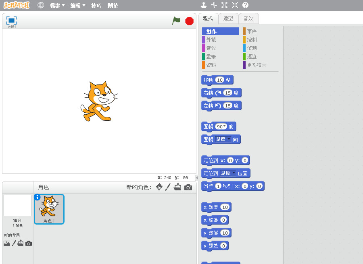Paint a new backdrop
This screenshot has width=363, height=264.
tap(14, 243)
